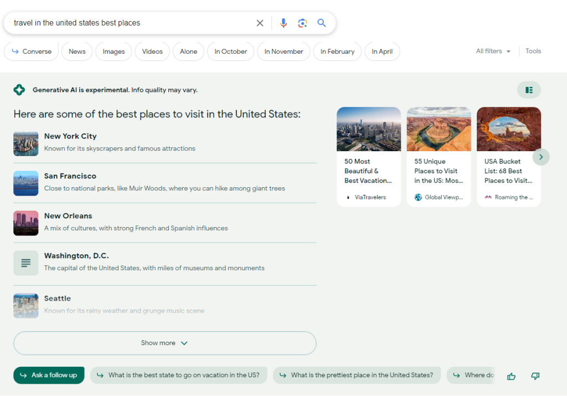Give thumbs down feedback

click(x=535, y=377)
